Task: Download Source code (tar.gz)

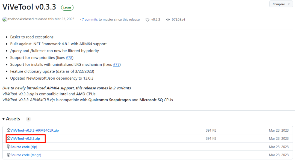Action: pos(26,155)
